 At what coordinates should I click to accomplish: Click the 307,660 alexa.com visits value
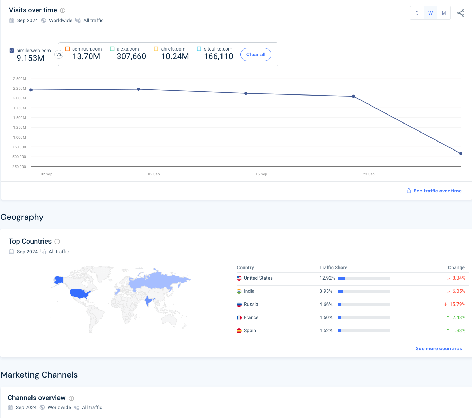[x=131, y=56]
